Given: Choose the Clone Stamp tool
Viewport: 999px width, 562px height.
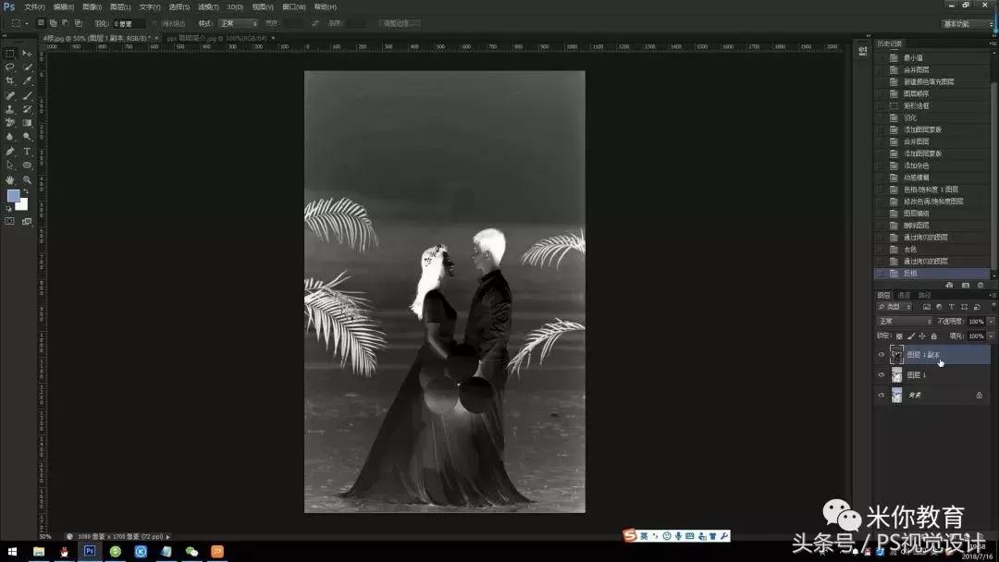Looking at the screenshot, I should point(10,109).
